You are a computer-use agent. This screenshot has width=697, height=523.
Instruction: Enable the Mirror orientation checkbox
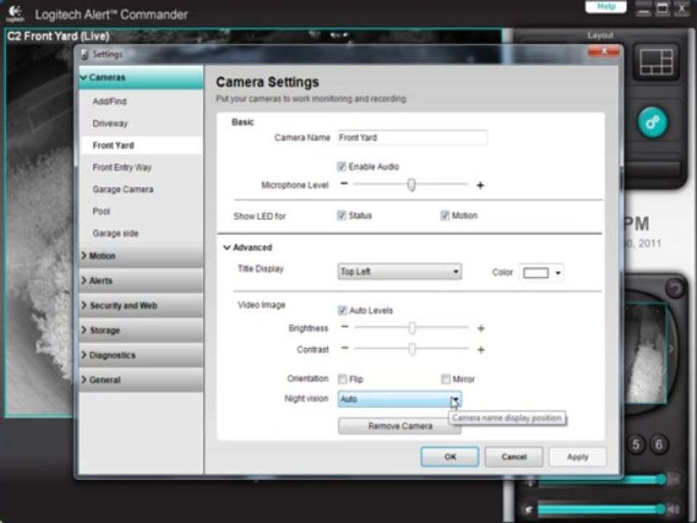coord(445,379)
